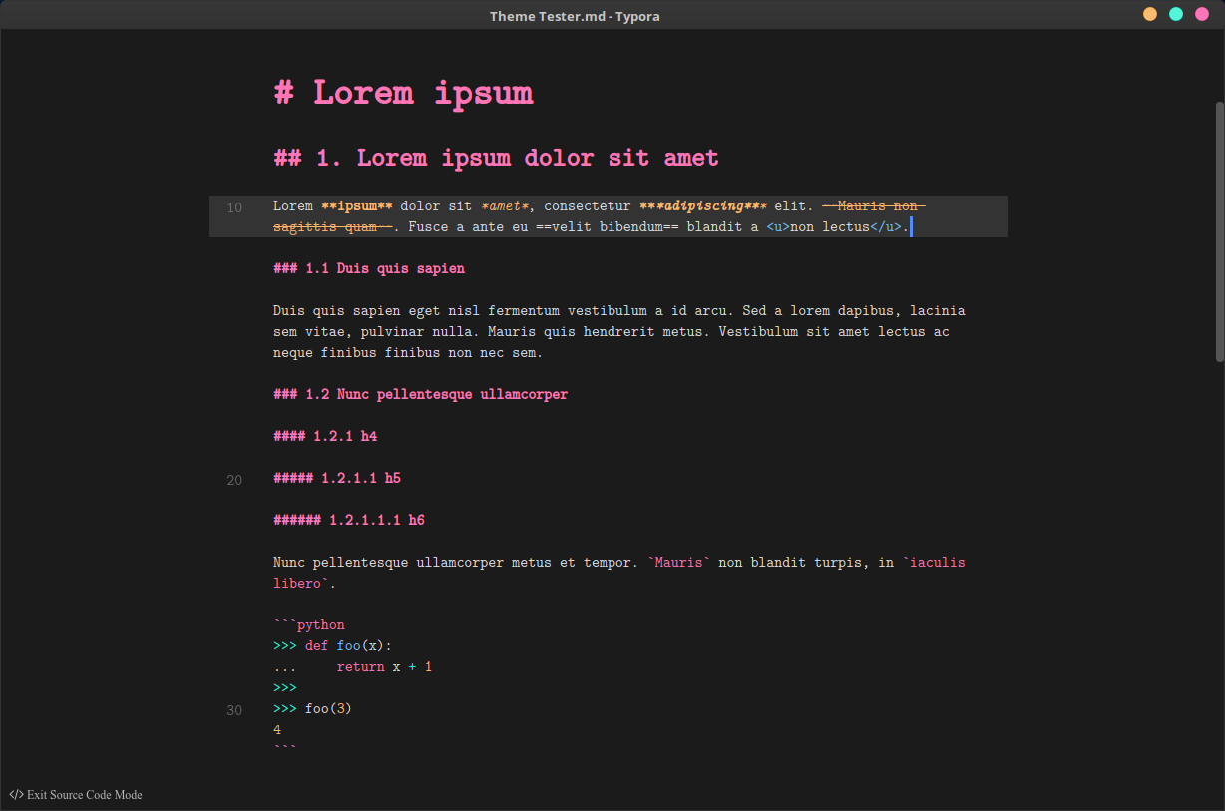Click the '>>> def foo(x):' code line

pyautogui.click(x=333, y=646)
